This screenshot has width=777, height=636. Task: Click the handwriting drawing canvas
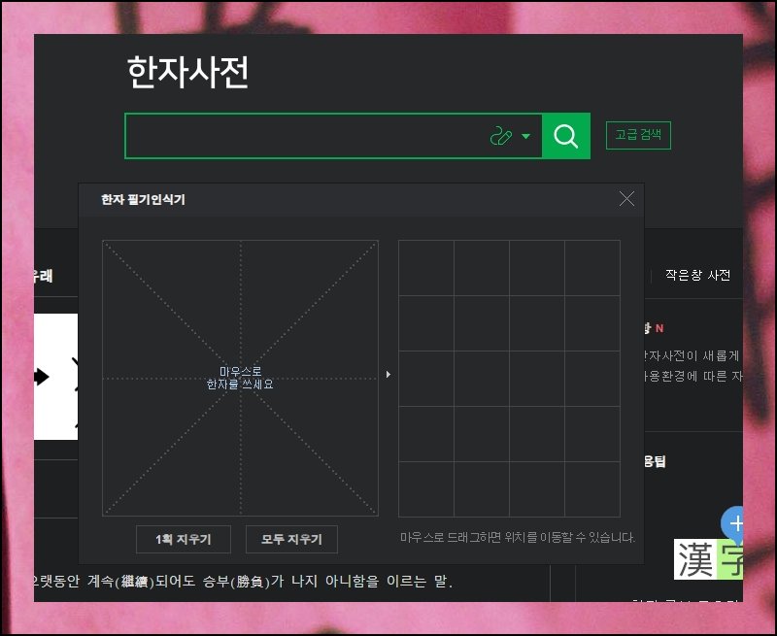point(240,379)
